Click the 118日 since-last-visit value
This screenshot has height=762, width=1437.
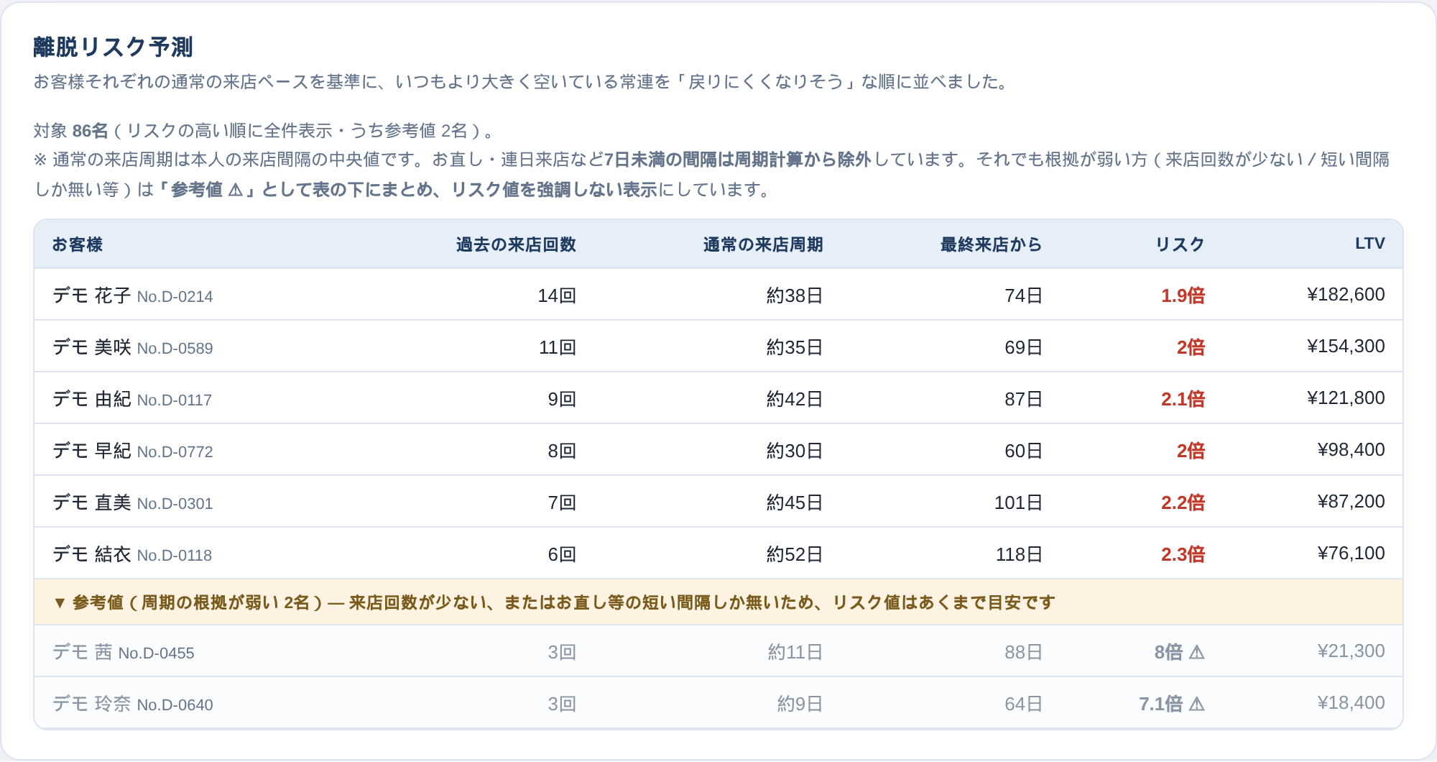click(1018, 554)
